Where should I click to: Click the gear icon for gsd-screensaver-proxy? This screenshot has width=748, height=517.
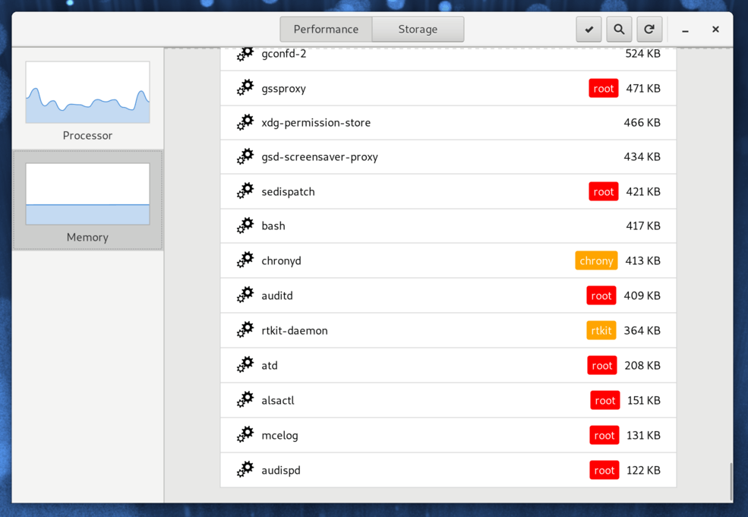(245, 157)
